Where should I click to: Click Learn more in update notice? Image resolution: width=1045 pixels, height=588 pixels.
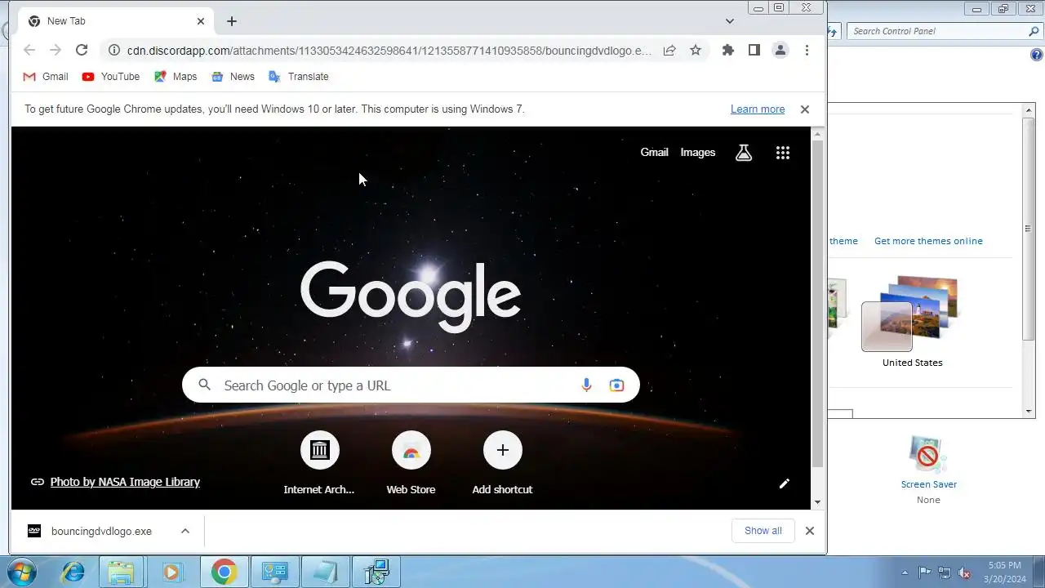coord(758,109)
